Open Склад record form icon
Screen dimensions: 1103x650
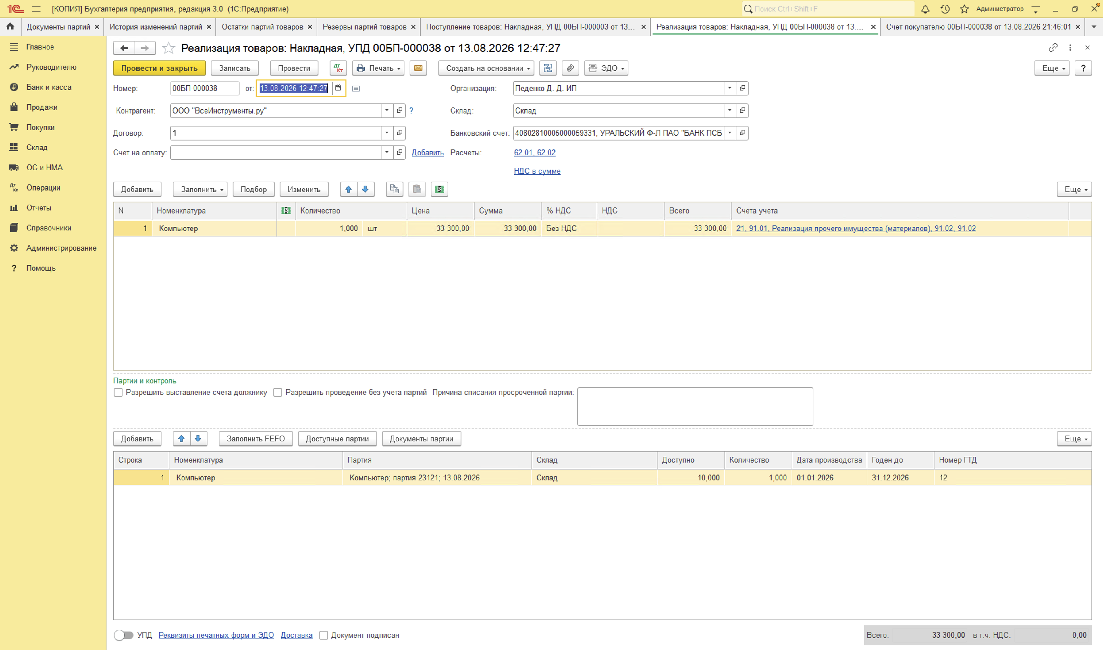(742, 110)
